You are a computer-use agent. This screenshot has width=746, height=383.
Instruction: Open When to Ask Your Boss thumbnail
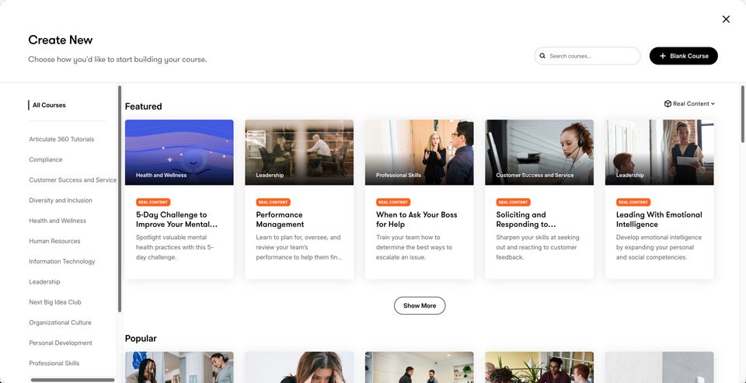[x=419, y=152]
